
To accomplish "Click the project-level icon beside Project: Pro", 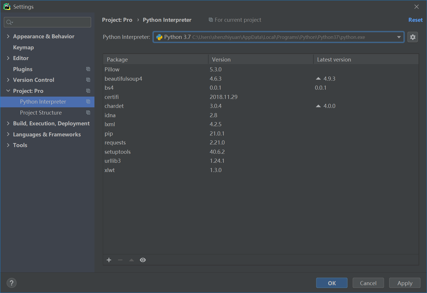I will (88, 91).
